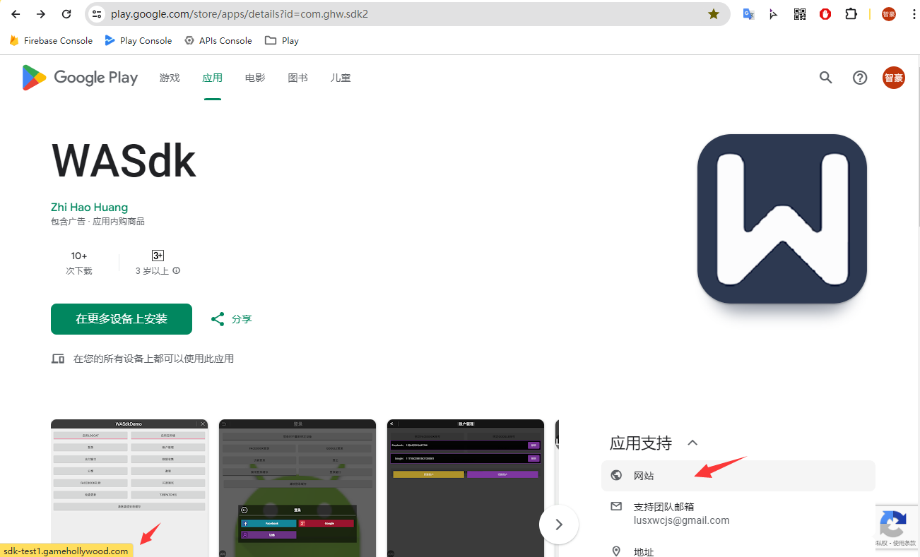Viewport: 920px width, 557px height.
Task: Click the 在您的所有设备上都可以使用此应用 note
Action: (x=153, y=359)
